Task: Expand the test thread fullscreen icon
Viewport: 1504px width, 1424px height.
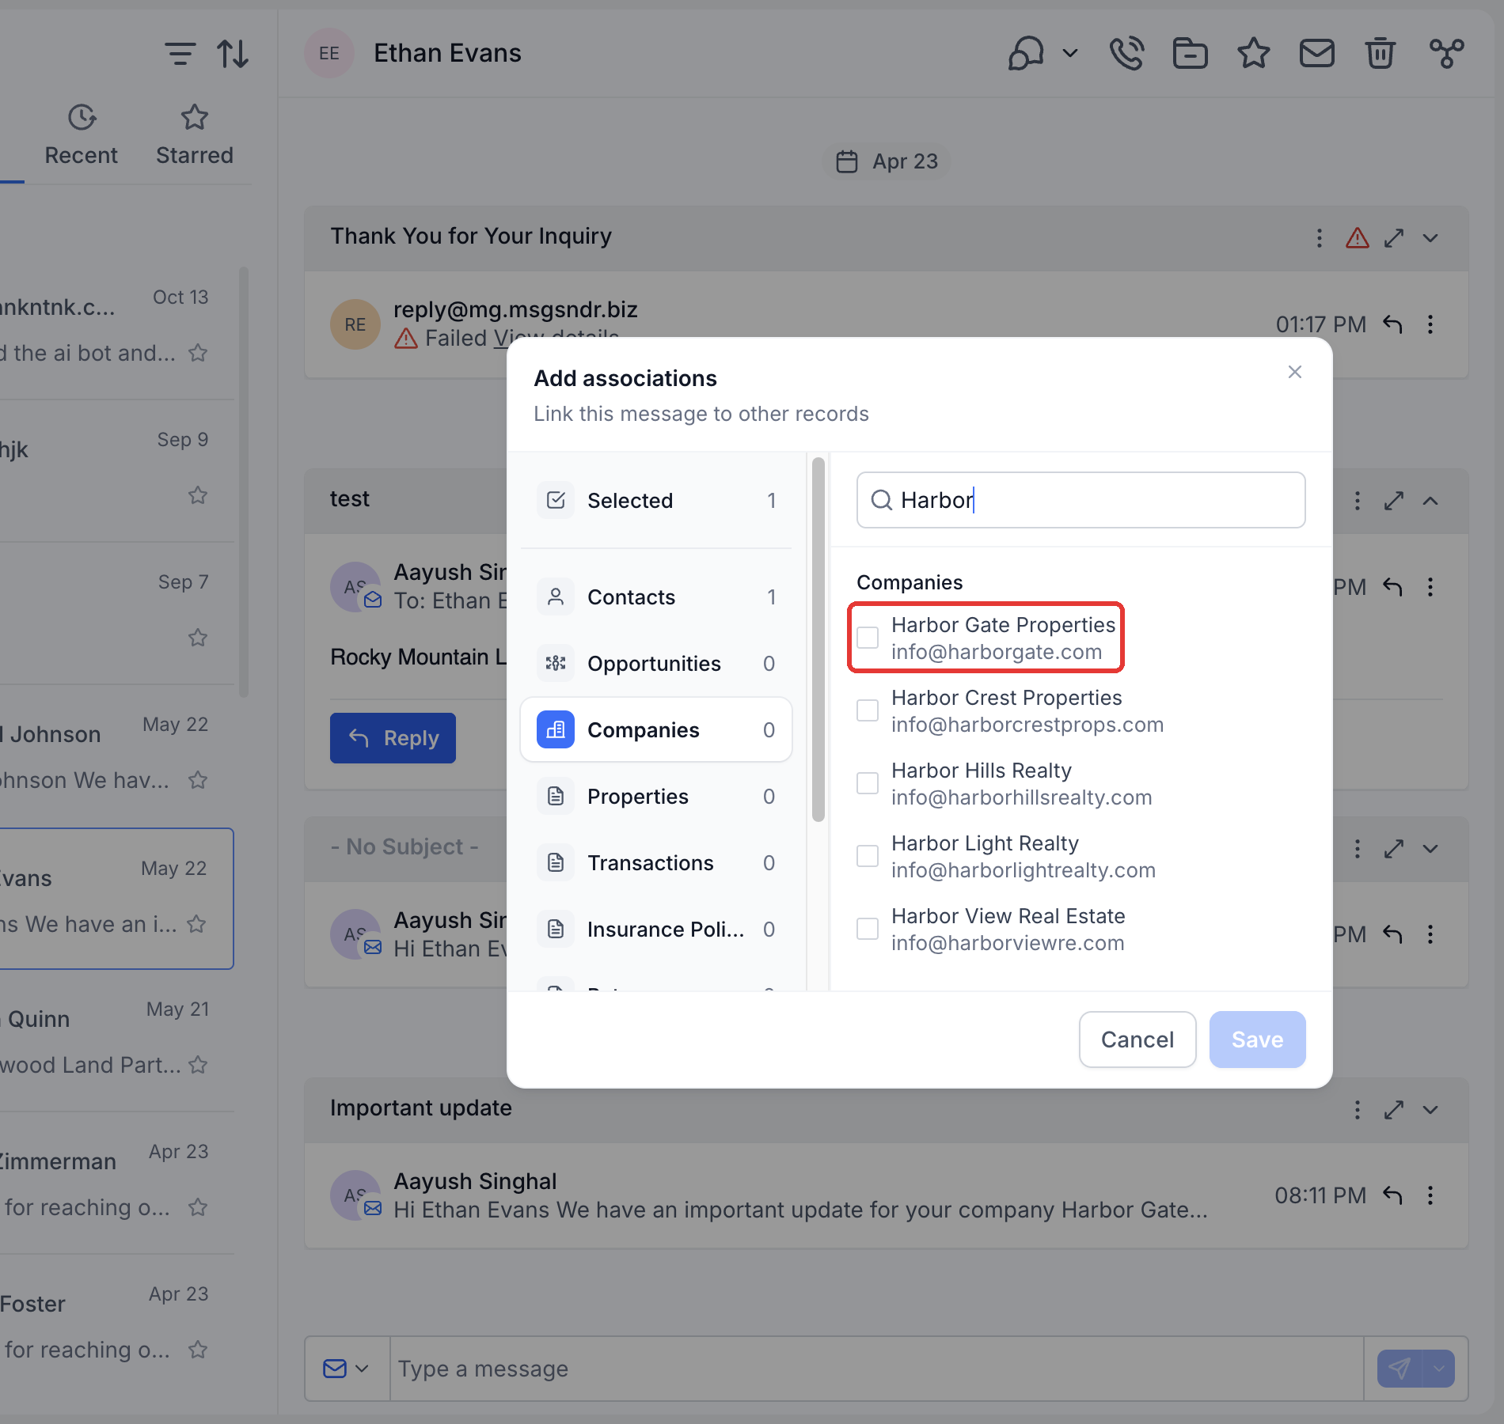Action: pos(1394,501)
